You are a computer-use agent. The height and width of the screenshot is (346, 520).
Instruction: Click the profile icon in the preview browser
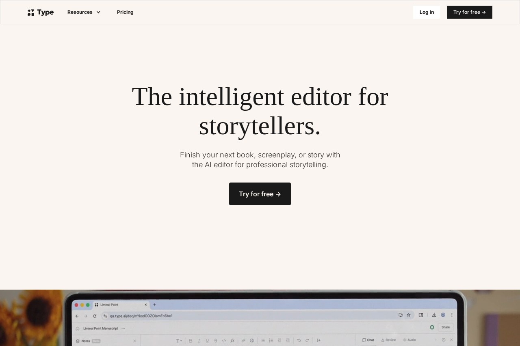pos(443,315)
